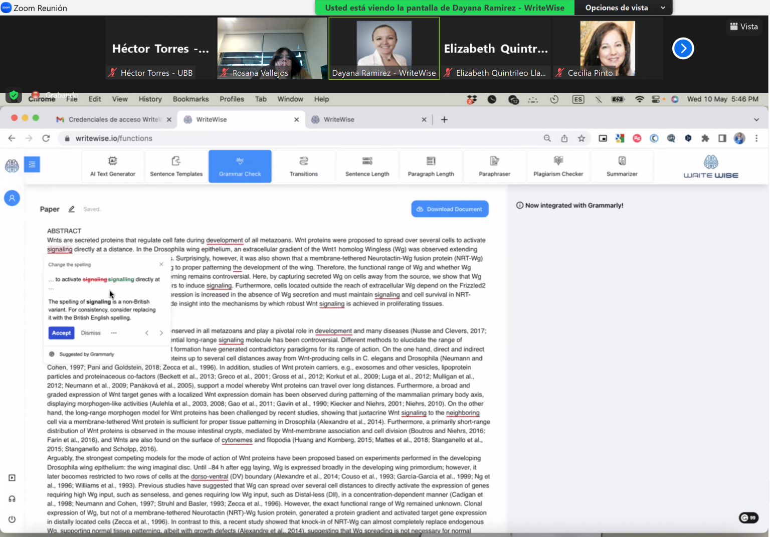The height and width of the screenshot is (537, 770).
Task: Activate the Grammar Check tool
Action: pos(240,166)
